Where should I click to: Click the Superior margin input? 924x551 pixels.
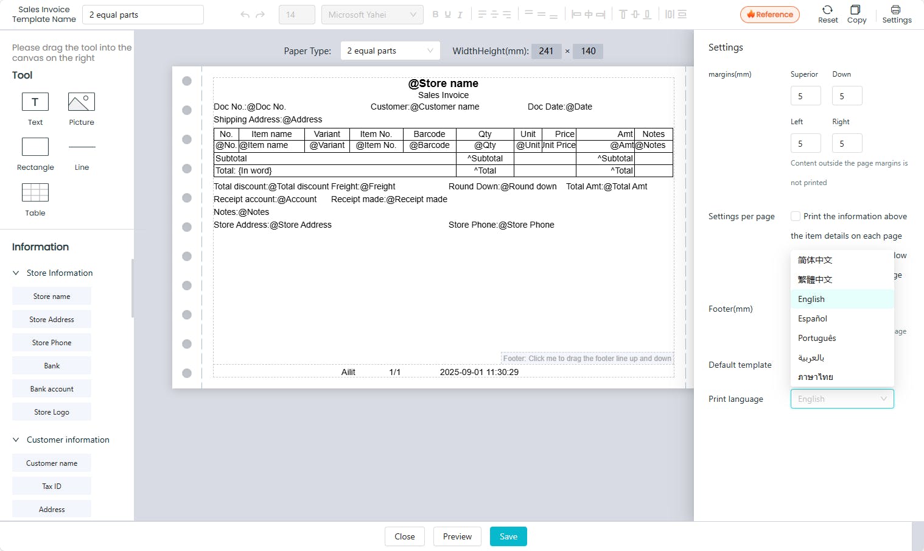click(x=806, y=96)
